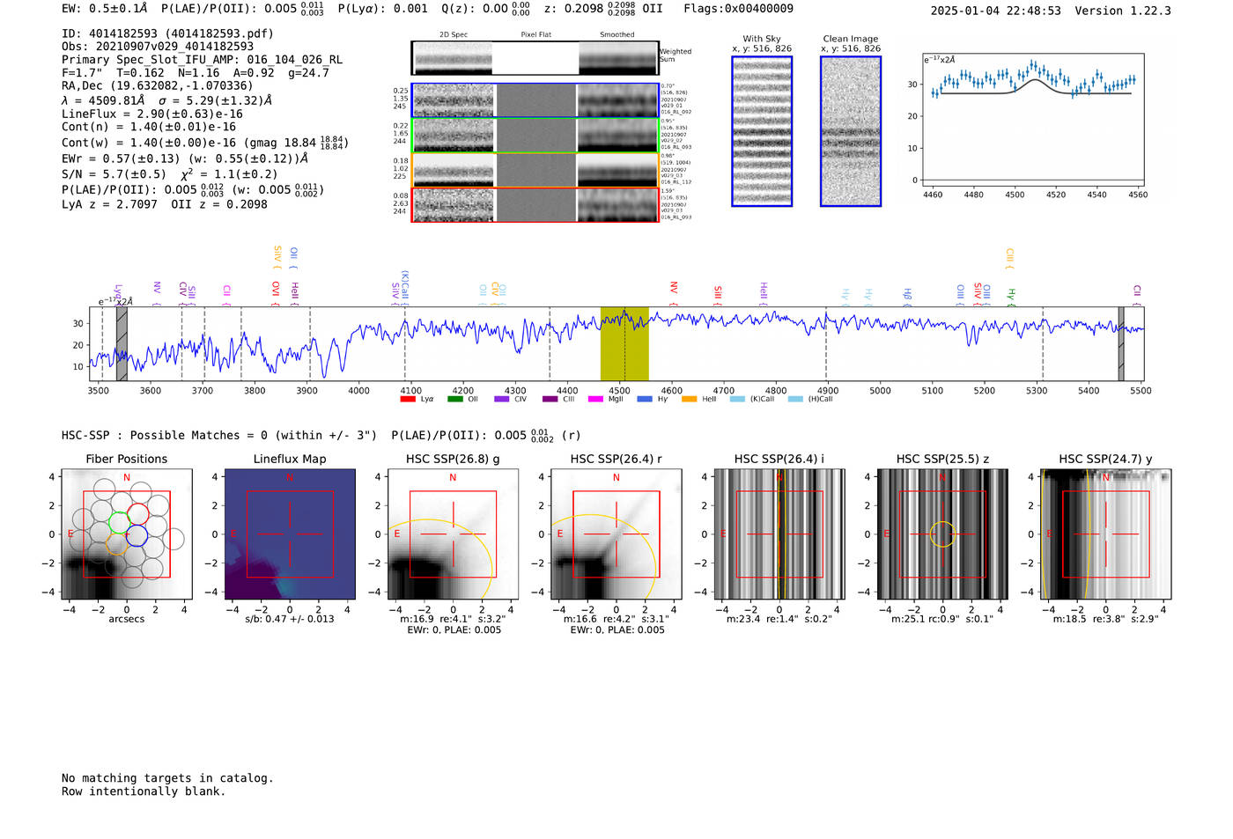Screen dimensions: 1233x839
Task: Click the green fiber circle in Fiber Positions
Action: click(119, 524)
